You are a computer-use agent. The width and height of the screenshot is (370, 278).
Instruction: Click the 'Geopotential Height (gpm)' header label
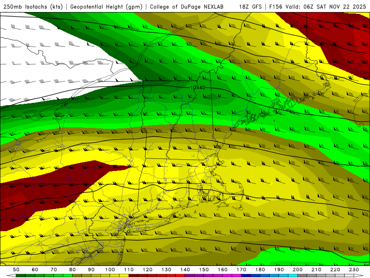coord(106,6)
